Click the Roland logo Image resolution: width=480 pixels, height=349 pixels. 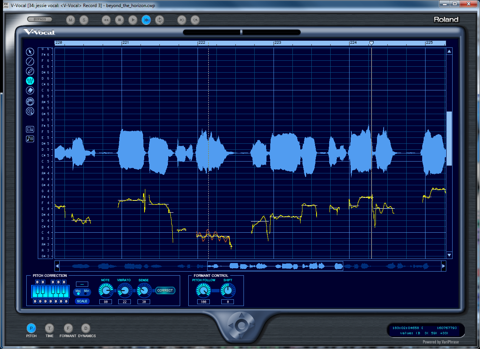point(446,20)
